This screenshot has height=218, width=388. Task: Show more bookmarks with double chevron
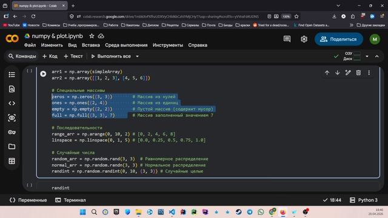pos(352,25)
